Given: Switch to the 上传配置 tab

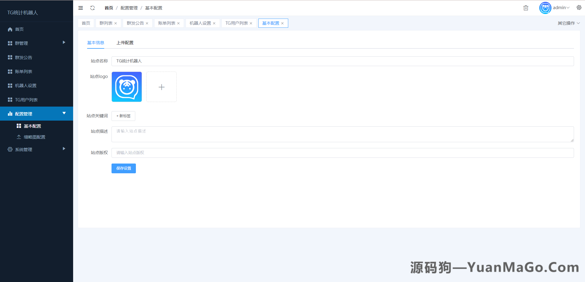Looking at the screenshot, I should (x=125, y=43).
